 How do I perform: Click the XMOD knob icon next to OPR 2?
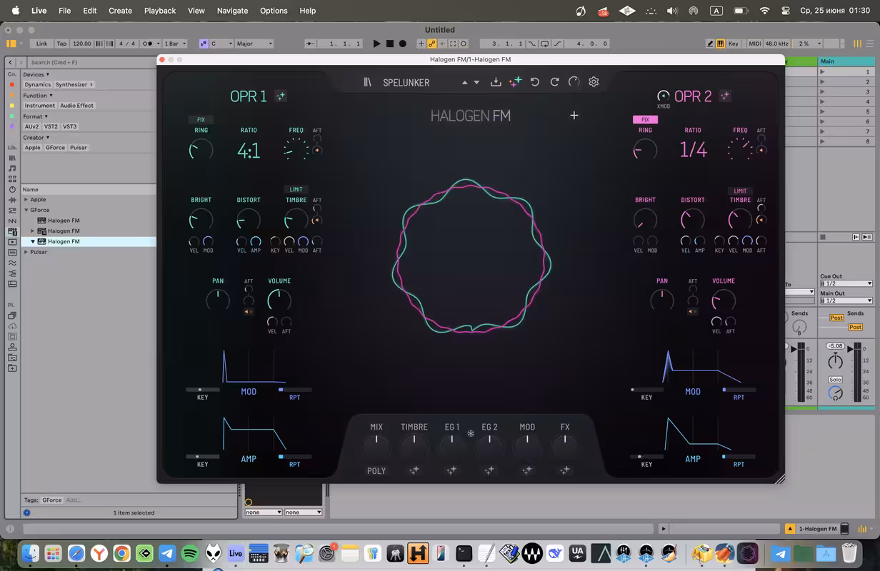tap(663, 96)
